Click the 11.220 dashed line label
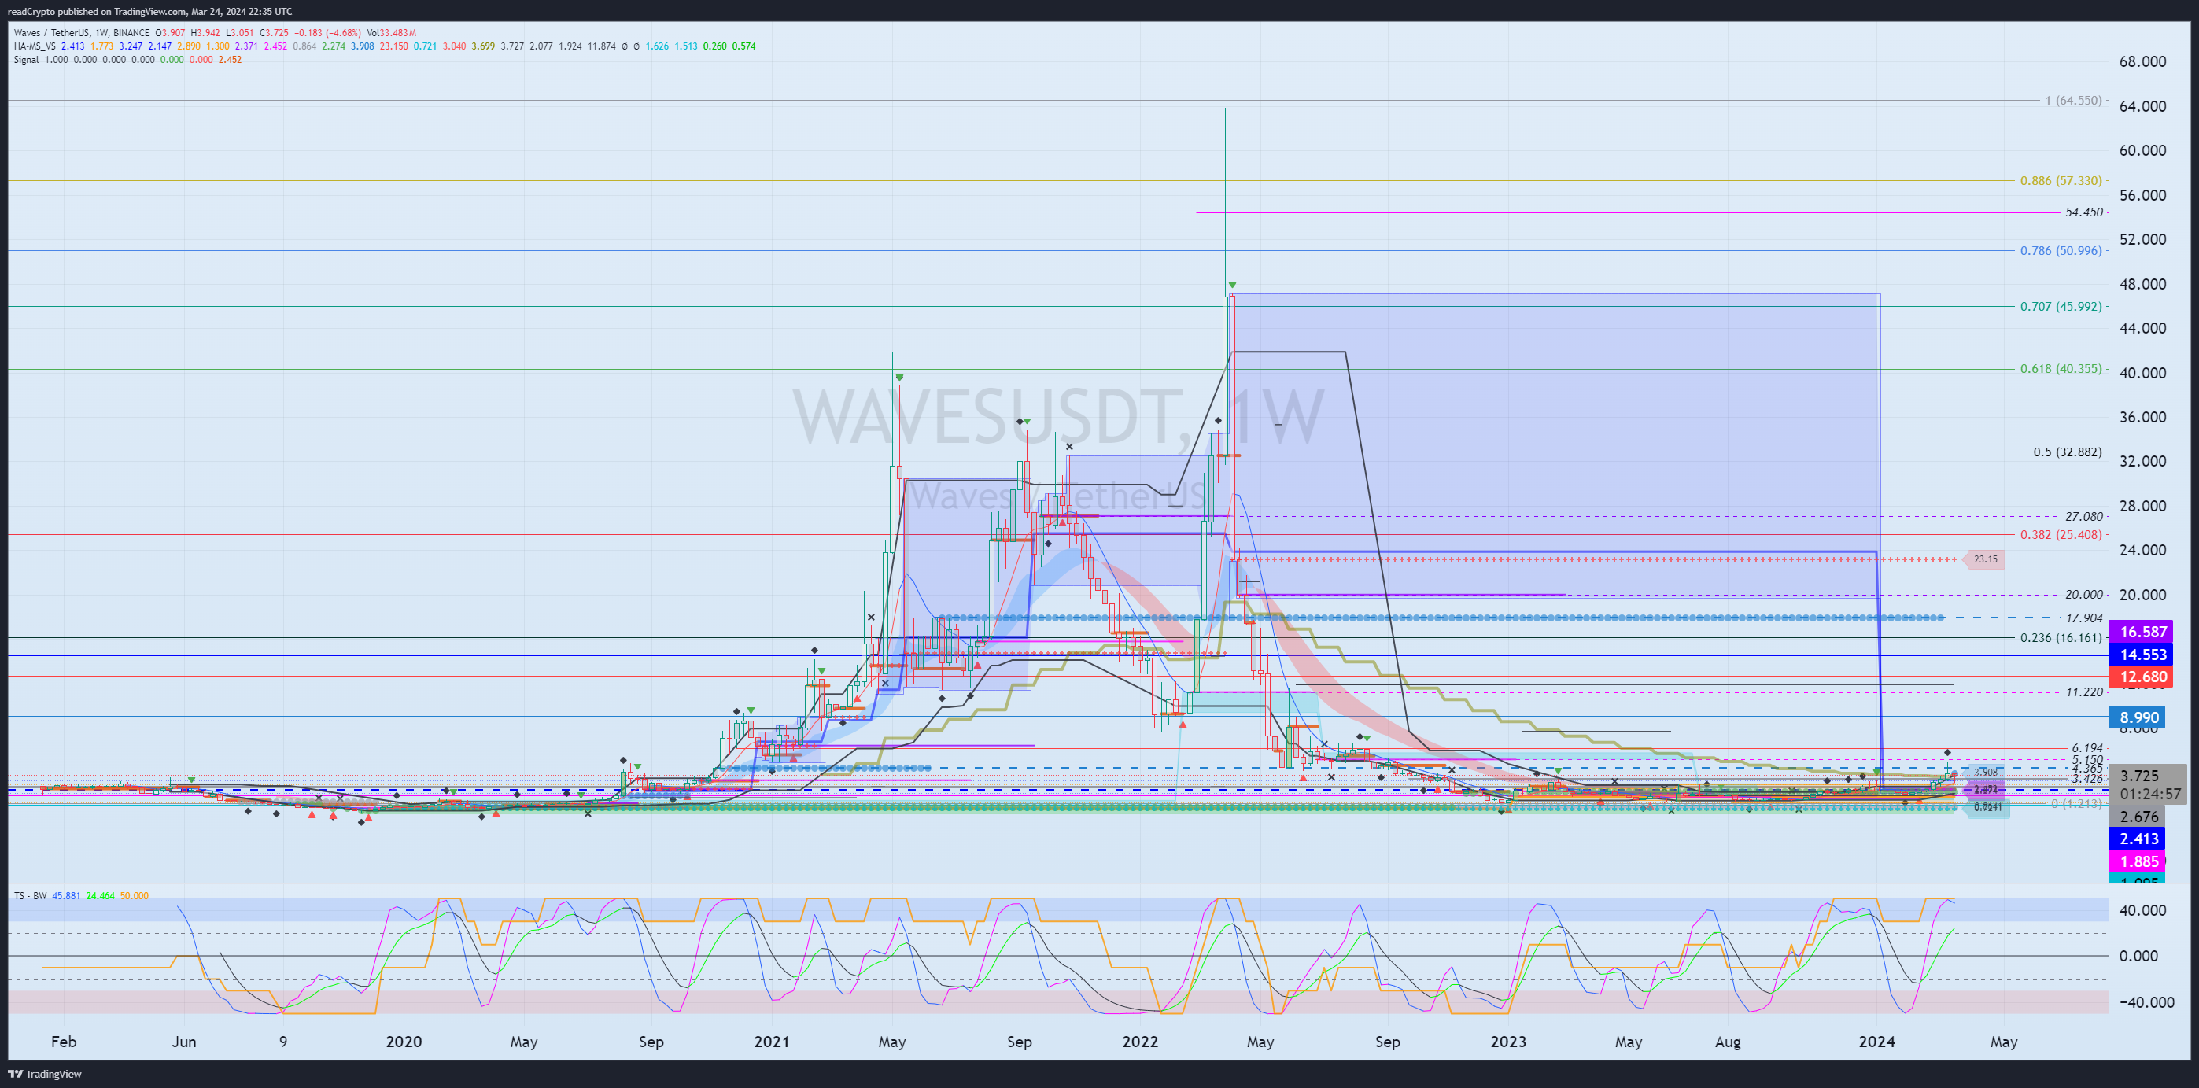The image size is (2199, 1088). pos(2084,692)
